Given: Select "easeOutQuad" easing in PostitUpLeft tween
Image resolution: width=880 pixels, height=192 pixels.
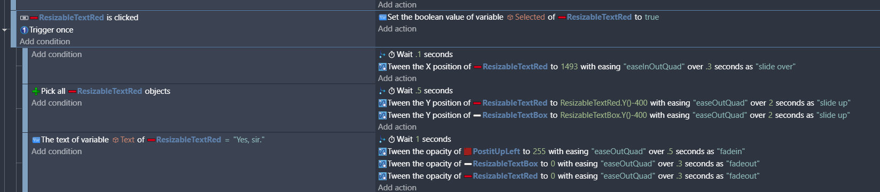Looking at the screenshot, I should (x=618, y=151).
